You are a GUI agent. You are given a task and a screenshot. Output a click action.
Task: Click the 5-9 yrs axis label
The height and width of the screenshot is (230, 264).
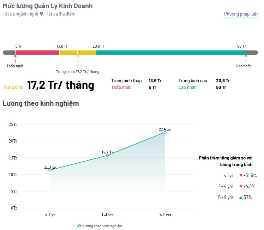[x=165, y=215]
